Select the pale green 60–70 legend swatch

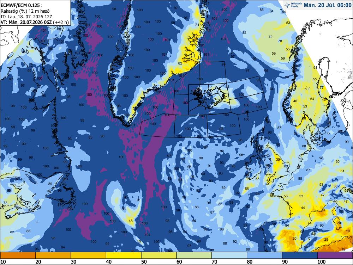(x=194, y=255)
